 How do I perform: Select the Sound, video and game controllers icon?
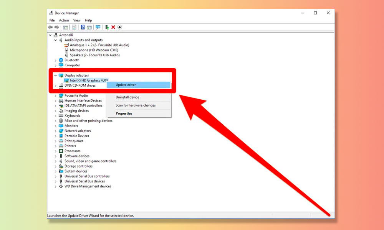click(x=61, y=161)
